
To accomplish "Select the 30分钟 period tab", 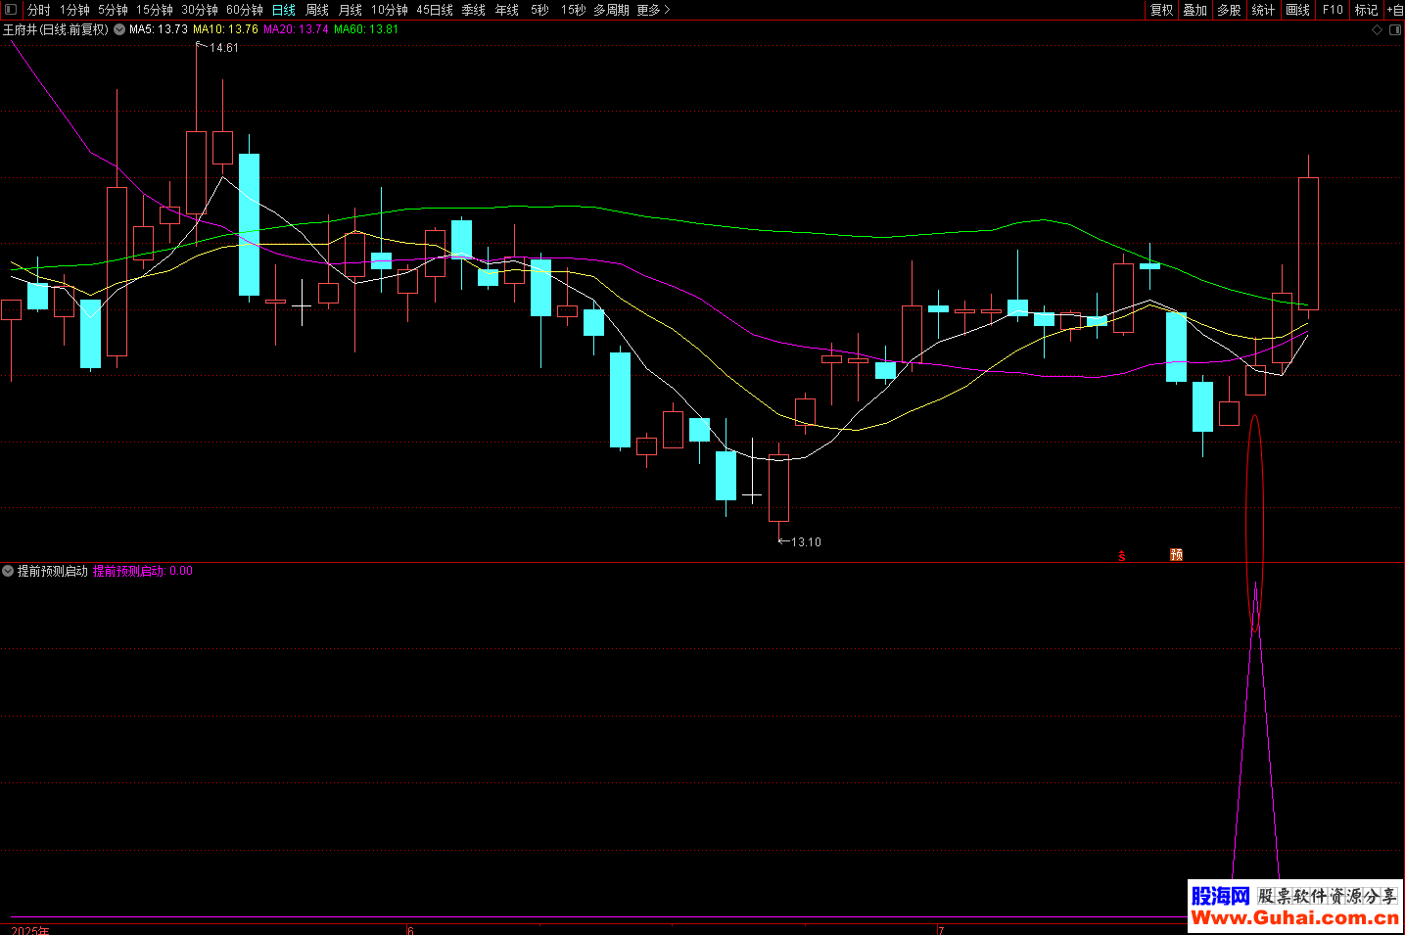I will click(x=200, y=10).
